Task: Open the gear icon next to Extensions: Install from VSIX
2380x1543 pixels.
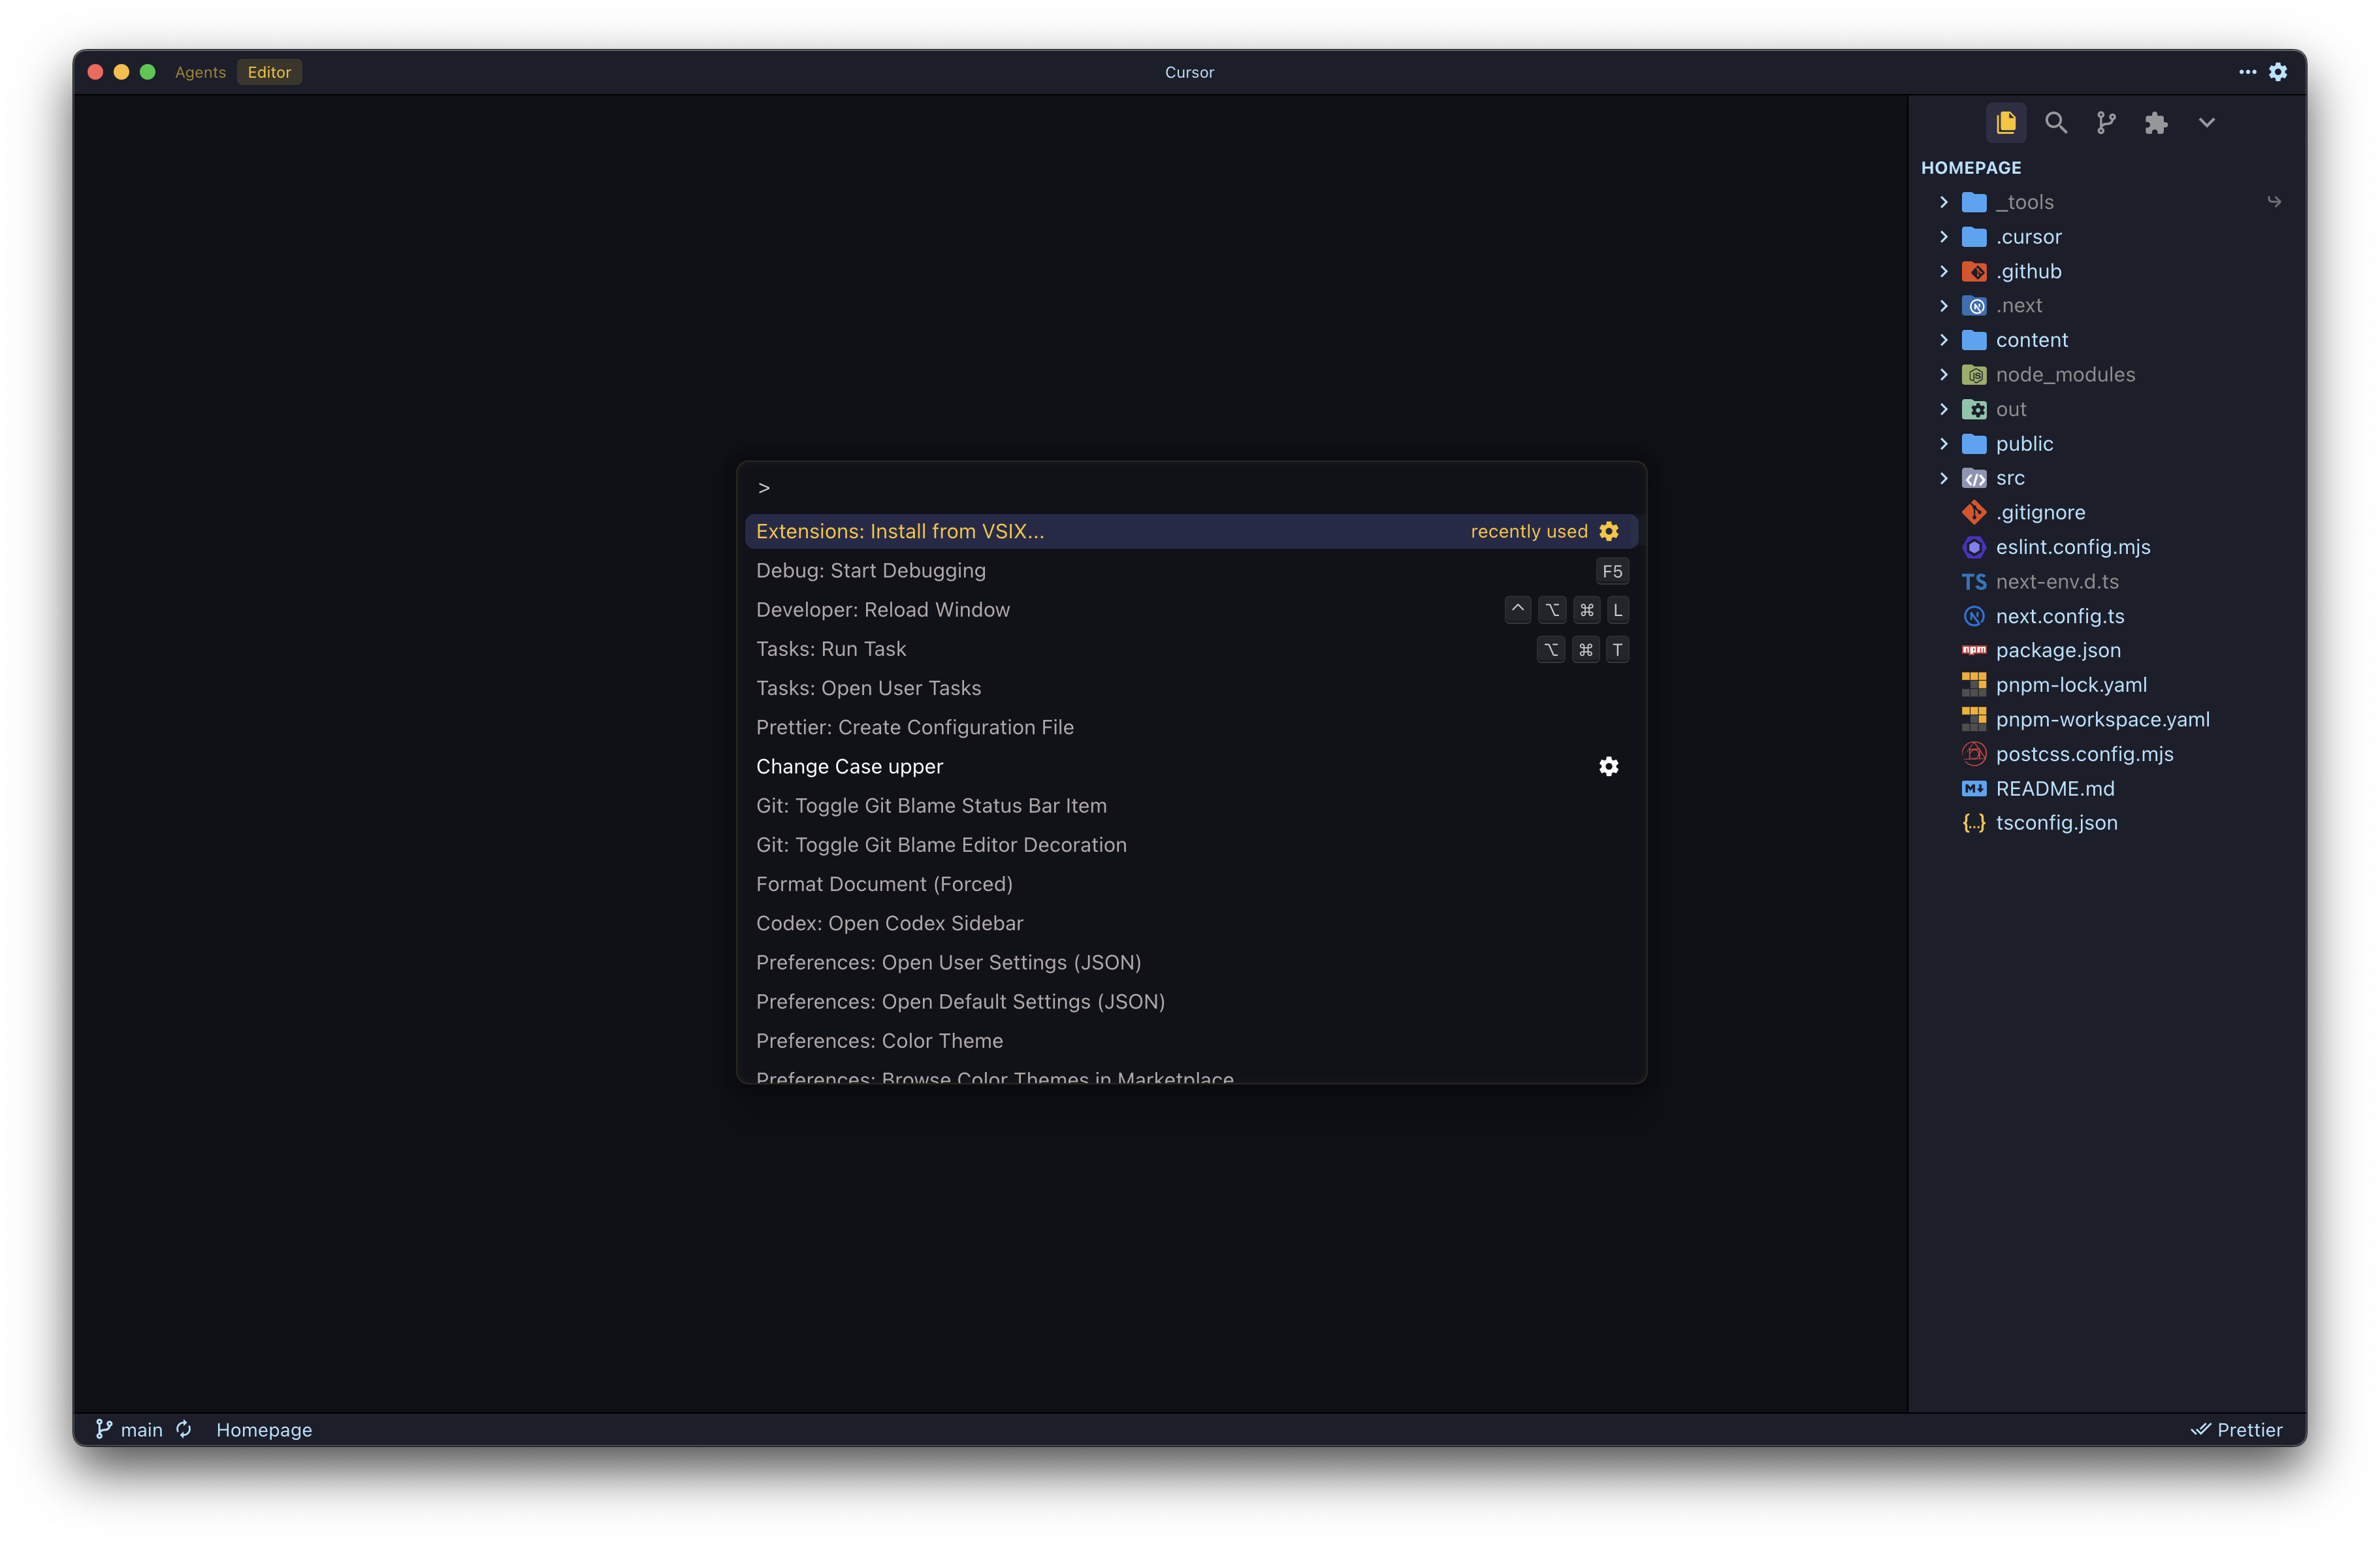Action: point(1608,531)
